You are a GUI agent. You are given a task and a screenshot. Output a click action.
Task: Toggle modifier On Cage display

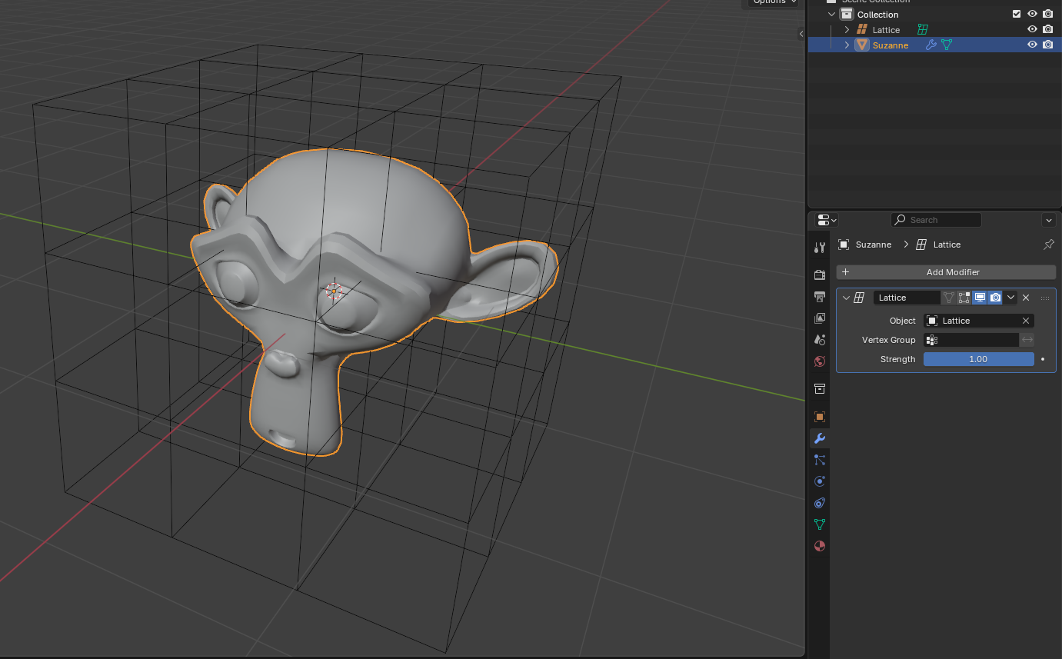tap(949, 298)
